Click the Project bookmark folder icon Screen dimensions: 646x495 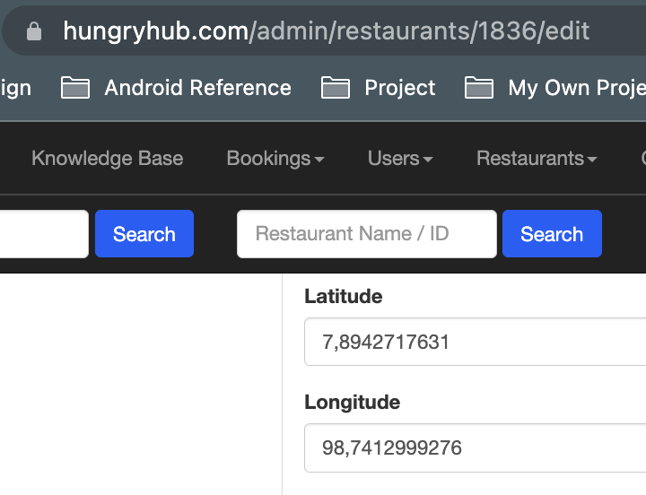coord(335,88)
